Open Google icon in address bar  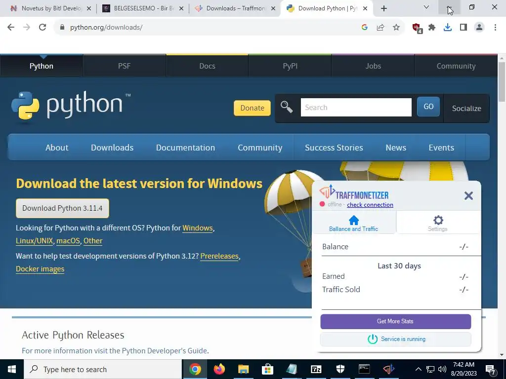pyautogui.click(x=365, y=28)
